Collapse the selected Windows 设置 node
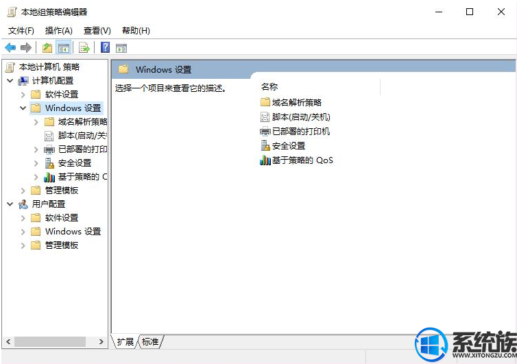 pyautogui.click(x=23, y=108)
